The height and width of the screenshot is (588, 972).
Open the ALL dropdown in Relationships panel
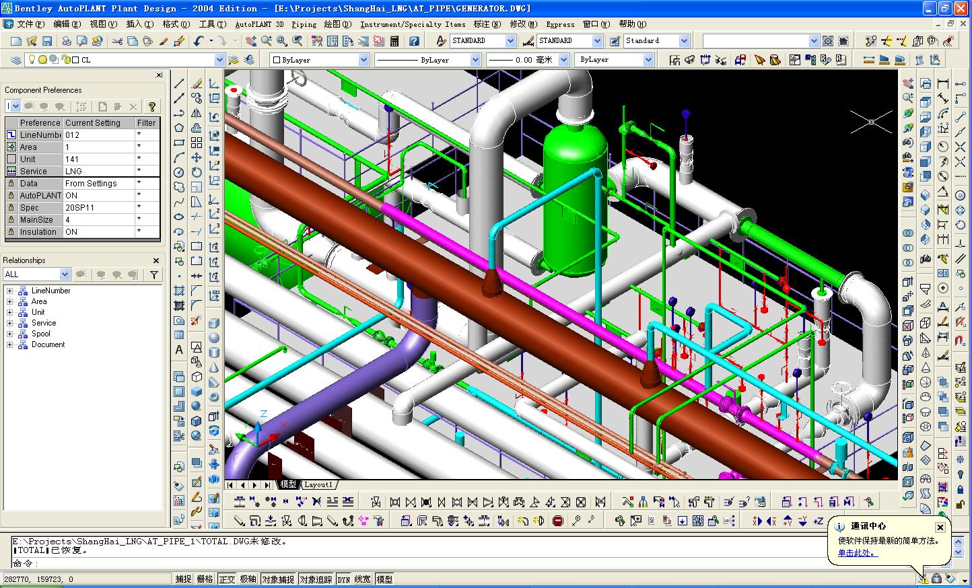coord(65,274)
